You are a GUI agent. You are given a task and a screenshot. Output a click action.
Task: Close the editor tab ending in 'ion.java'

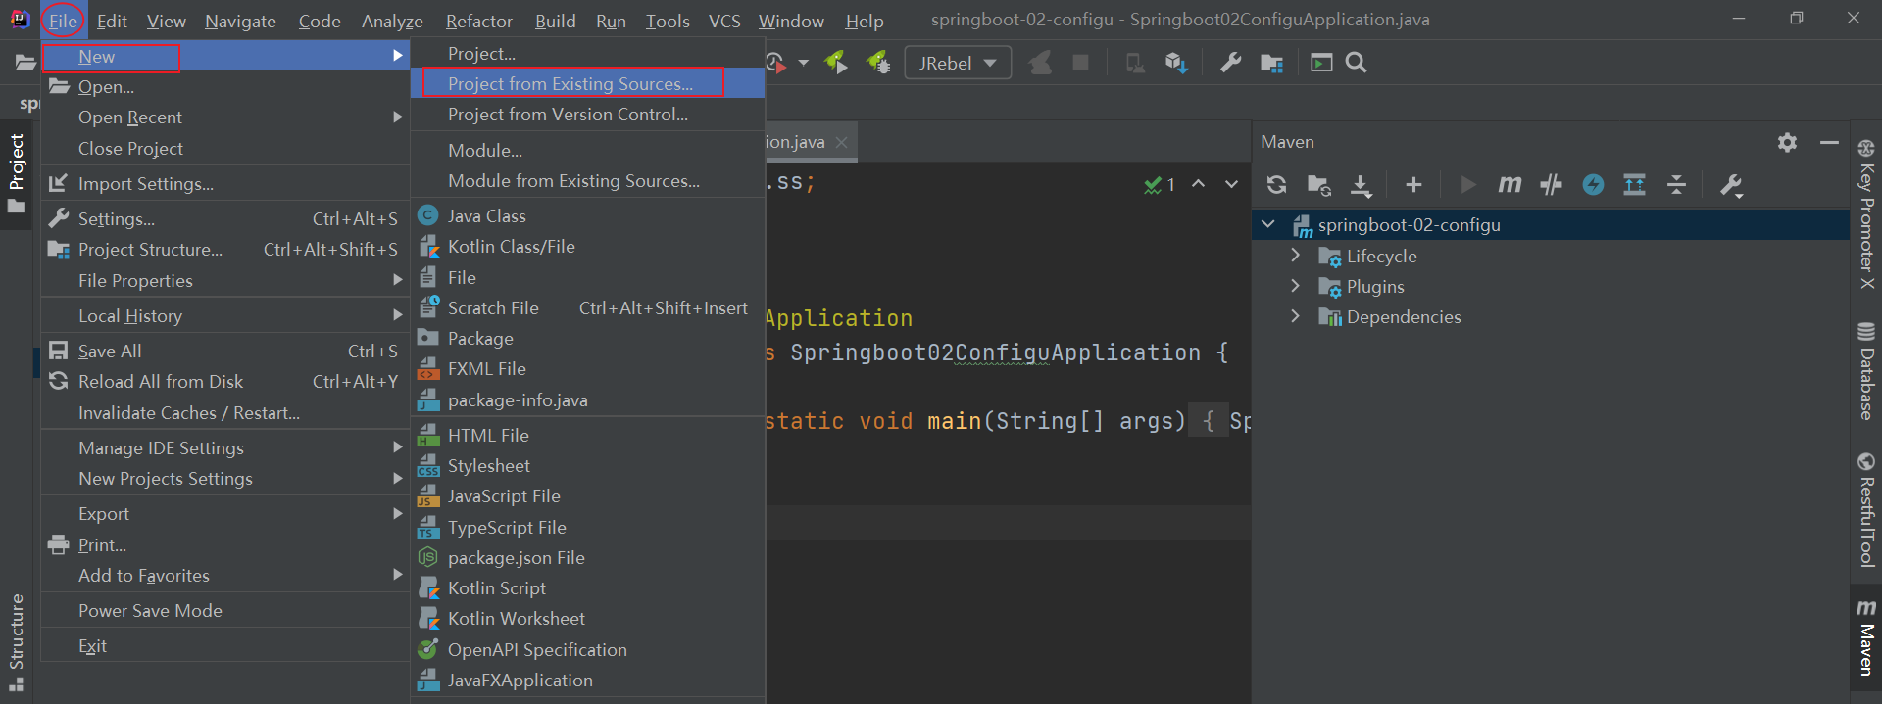pyautogui.click(x=841, y=142)
